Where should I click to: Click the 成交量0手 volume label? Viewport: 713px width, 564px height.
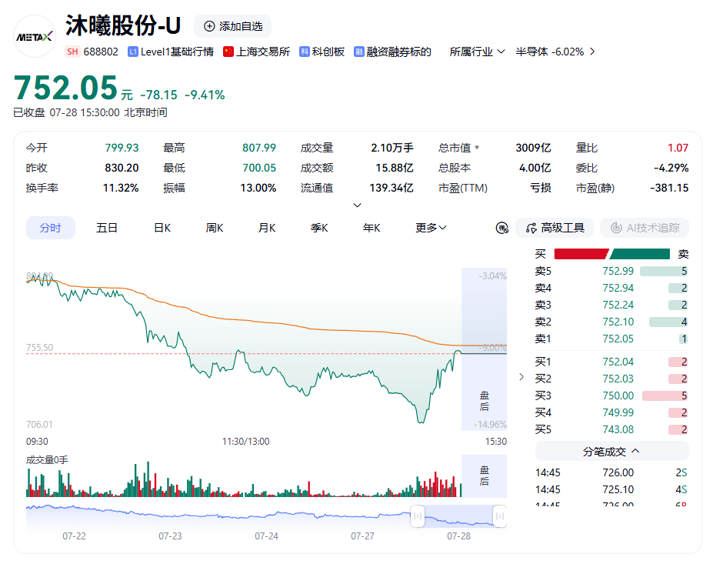47,460
